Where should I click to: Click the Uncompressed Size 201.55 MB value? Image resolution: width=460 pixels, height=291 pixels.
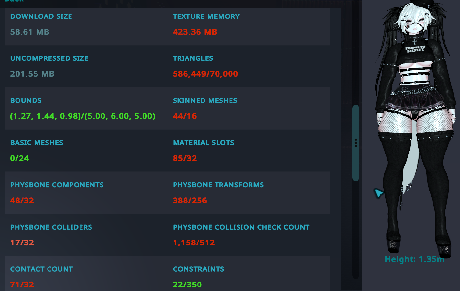click(32, 74)
